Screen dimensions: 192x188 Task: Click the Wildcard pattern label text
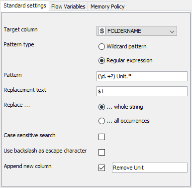tap(126, 46)
